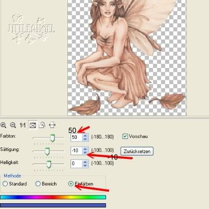Click the zoom out magnifier icon
This screenshot has height=209, width=209.
pyautogui.click(x=13, y=125)
